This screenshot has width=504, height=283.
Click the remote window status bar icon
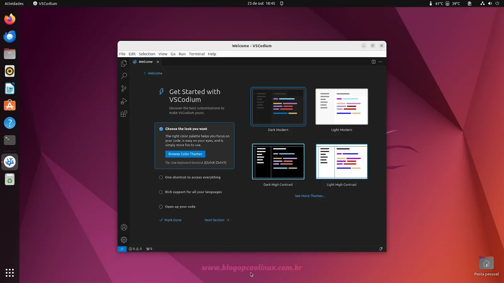(x=122, y=249)
